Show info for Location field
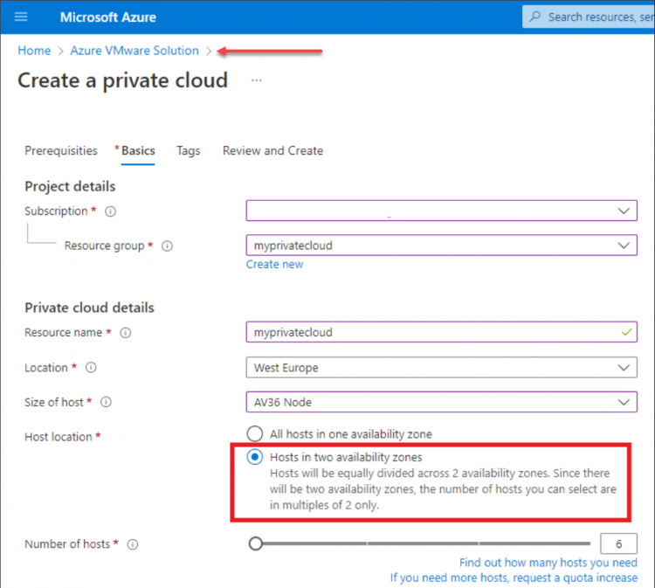 click(x=91, y=367)
